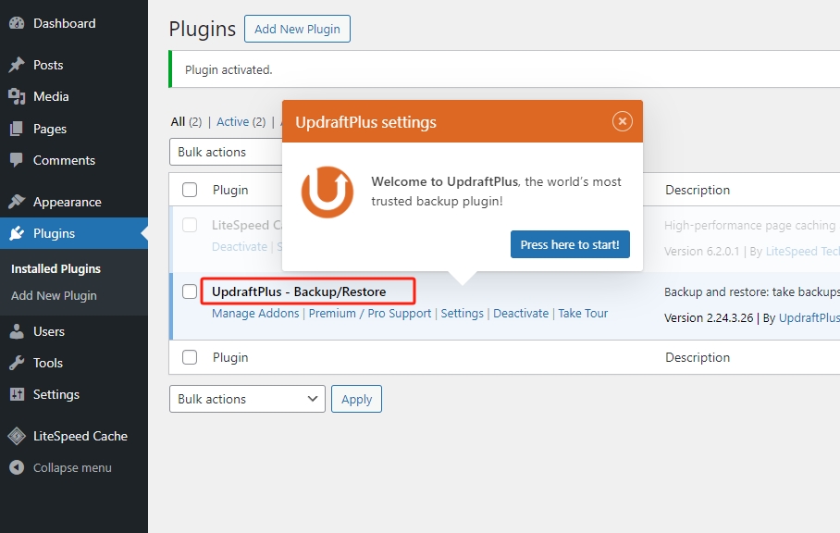Open the Appearance menu

pyautogui.click(x=67, y=202)
